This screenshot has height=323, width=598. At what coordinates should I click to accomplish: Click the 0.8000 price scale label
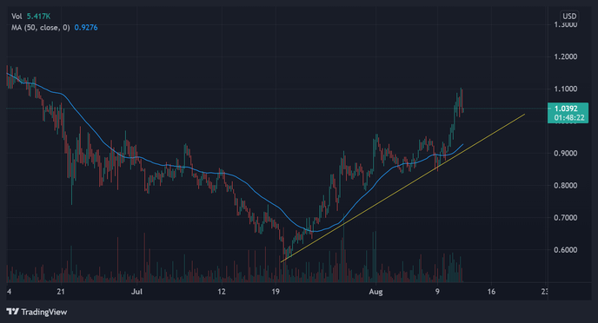click(x=566, y=186)
